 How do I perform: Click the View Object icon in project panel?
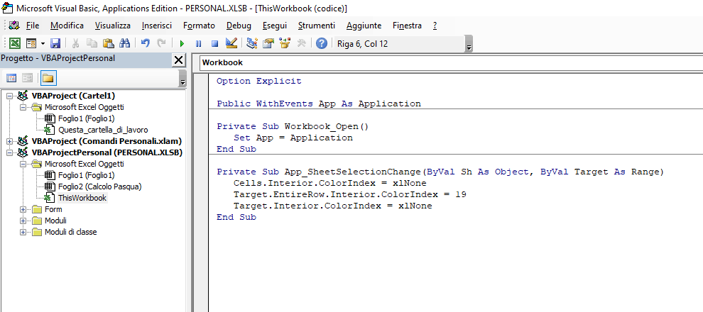[28, 78]
